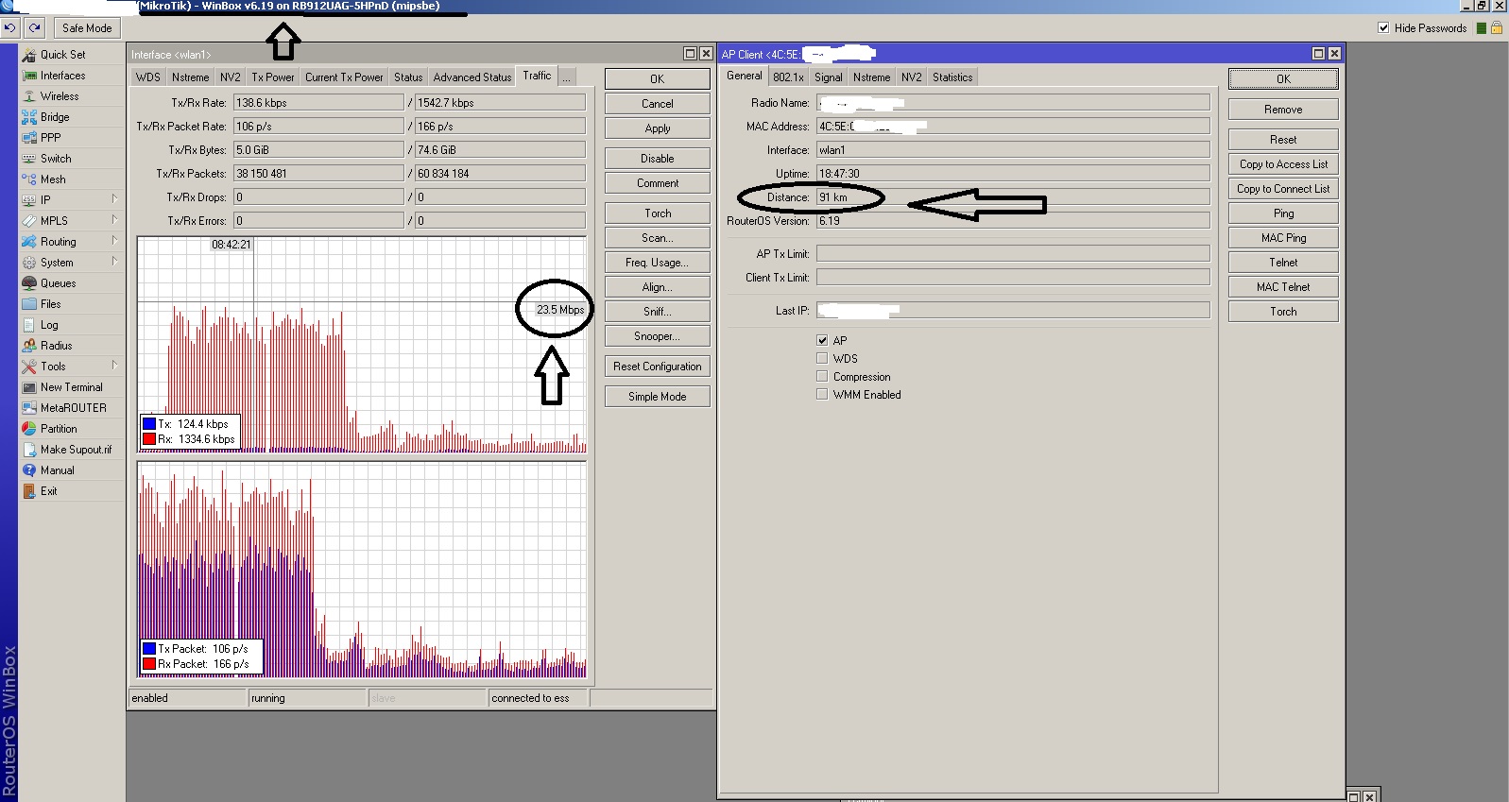This screenshot has width=1509, height=802.
Task: Switch to the Current Tx Power tab
Action: pyautogui.click(x=344, y=77)
